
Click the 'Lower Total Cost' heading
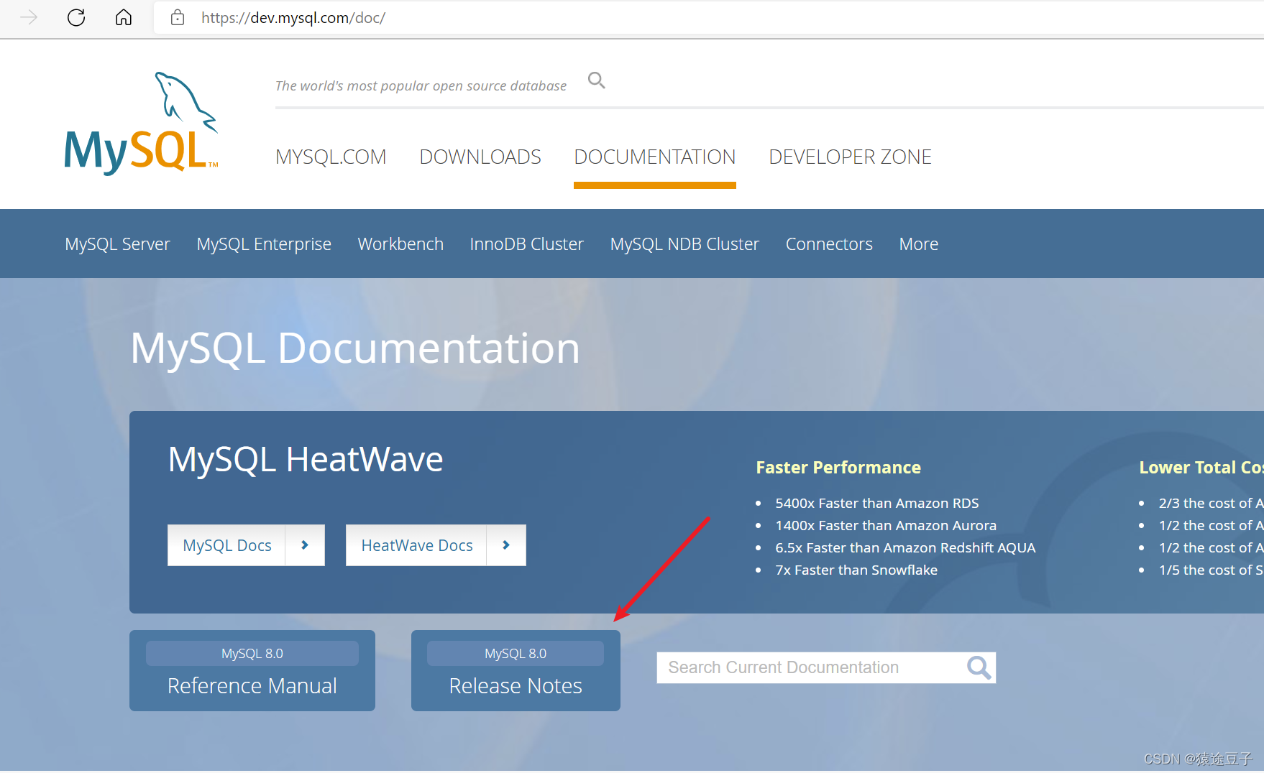point(1201,468)
